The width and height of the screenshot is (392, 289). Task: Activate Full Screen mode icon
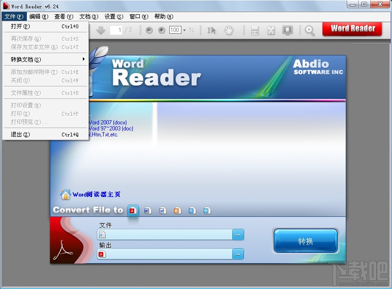[287, 30]
